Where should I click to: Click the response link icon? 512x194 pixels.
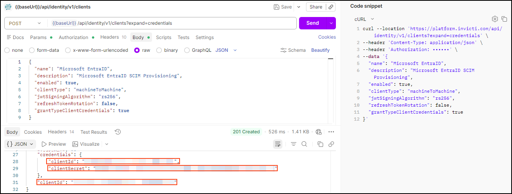pos(331,144)
